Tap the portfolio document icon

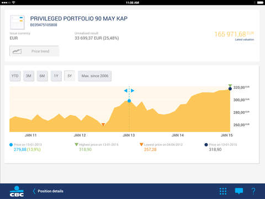pyautogui.click(x=17, y=23)
